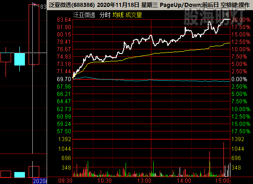
Task: Click the 空格键:操作 hint text
Action: [x=235, y=5]
